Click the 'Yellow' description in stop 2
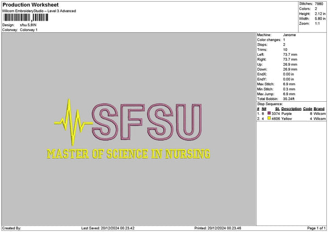 (286, 119)
